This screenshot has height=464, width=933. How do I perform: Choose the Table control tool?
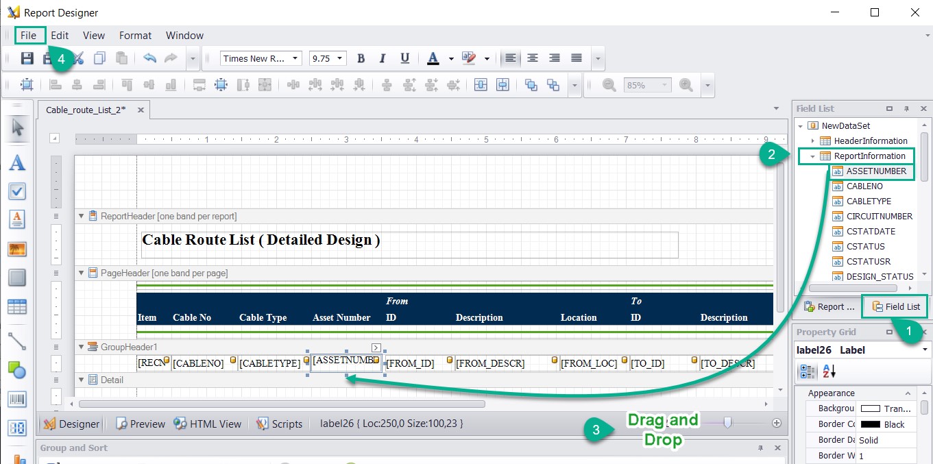pyautogui.click(x=17, y=307)
